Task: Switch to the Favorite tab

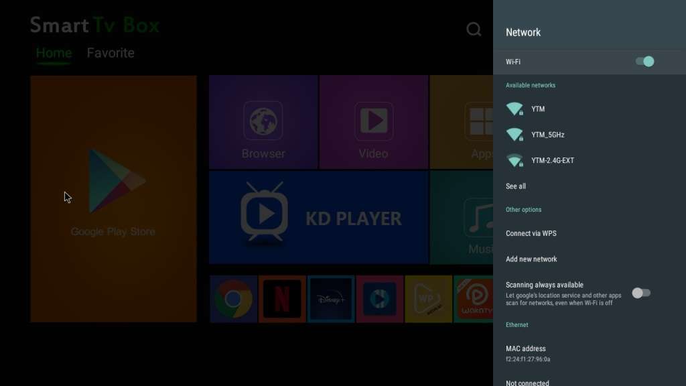Action: tap(111, 53)
